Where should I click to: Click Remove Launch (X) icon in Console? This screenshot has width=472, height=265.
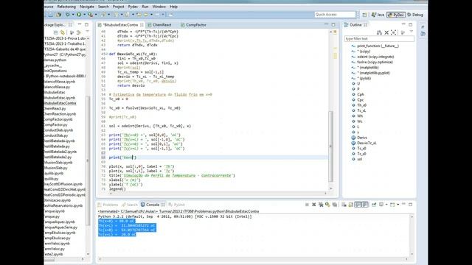pos(313,205)
